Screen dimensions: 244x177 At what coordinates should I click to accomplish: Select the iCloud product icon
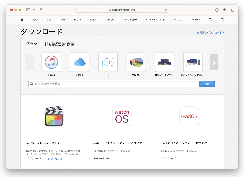point(80,62)
